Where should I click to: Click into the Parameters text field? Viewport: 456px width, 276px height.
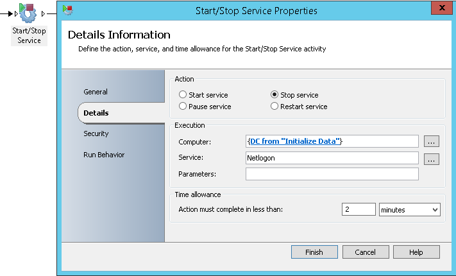332,174
